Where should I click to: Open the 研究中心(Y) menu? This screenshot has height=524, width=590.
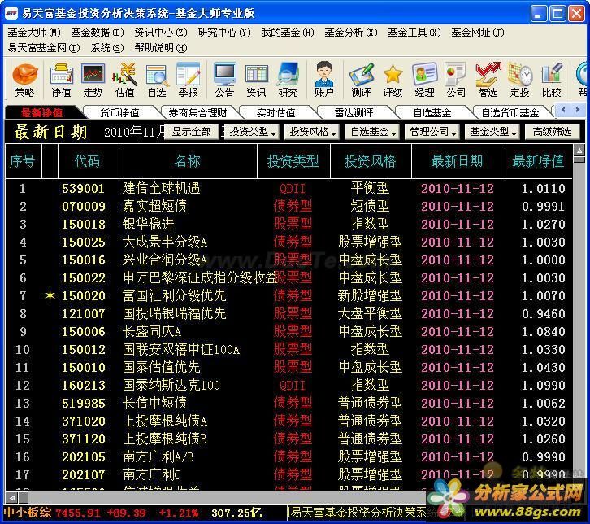pyautogui.click(x=224, y=33)
